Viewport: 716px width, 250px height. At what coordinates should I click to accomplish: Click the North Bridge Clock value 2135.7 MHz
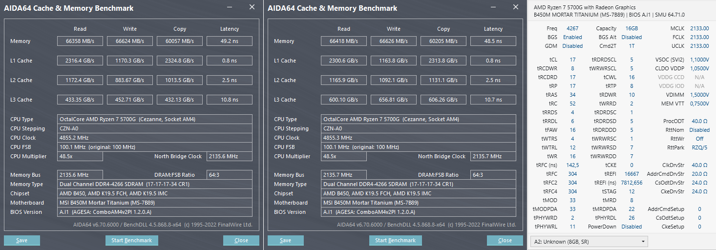click(x=493, y=156)
